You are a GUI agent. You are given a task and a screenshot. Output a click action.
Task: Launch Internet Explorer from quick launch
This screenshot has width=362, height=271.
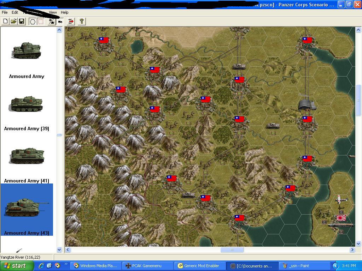[42, 266]
